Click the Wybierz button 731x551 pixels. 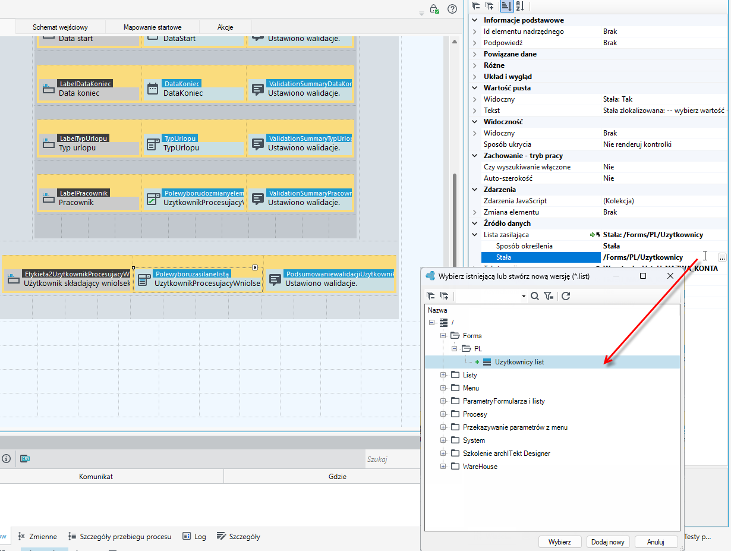560,542
